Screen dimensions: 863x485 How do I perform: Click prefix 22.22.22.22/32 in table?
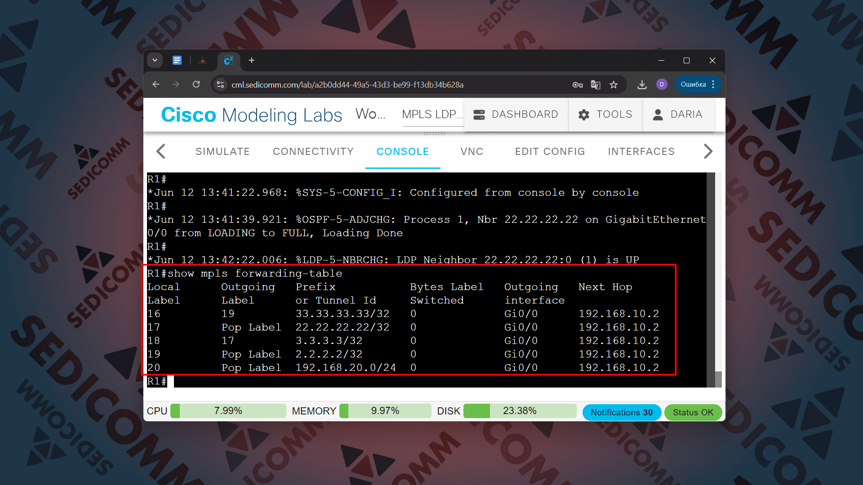click(343, 327)
